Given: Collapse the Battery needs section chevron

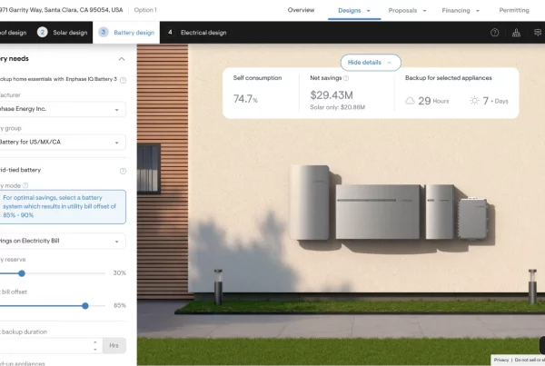Looking at the screenshot, I should pyautogui.click(x=122, y=58).
